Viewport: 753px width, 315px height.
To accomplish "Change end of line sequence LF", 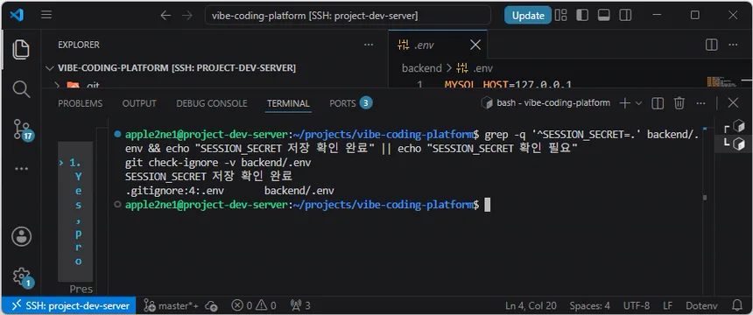I will click(x=667, y=305).
